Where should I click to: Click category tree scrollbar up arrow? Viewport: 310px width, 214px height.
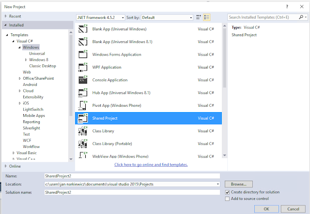pyautogui.click(x=71, y=32)
